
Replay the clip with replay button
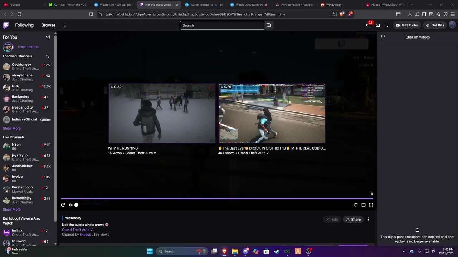[63, 205]
